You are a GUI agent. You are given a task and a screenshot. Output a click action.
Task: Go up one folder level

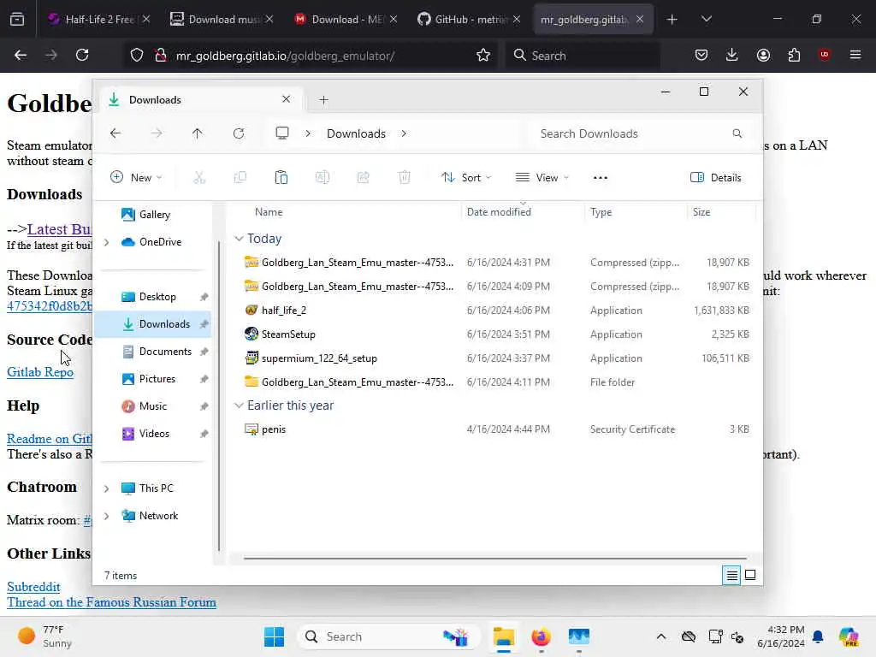[x=198, y=133]
